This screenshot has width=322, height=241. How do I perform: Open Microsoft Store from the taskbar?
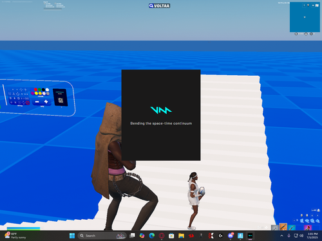[171, 236]
